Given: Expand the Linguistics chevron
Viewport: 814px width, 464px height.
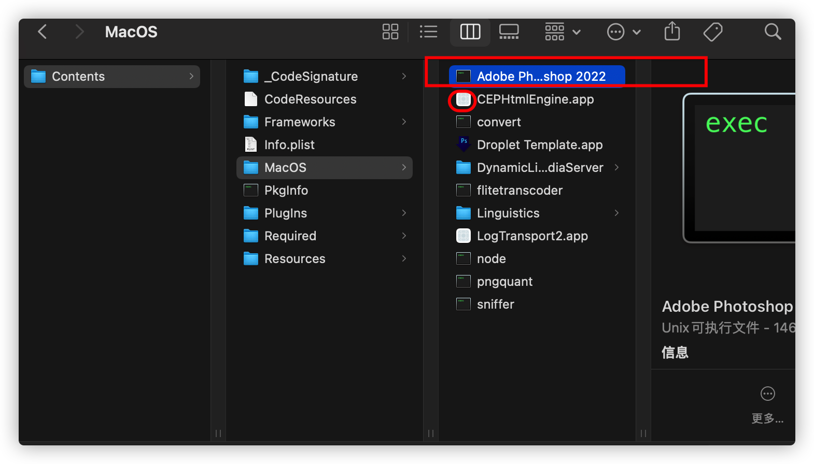Looking at the screenshot, I should click(616, 213).
